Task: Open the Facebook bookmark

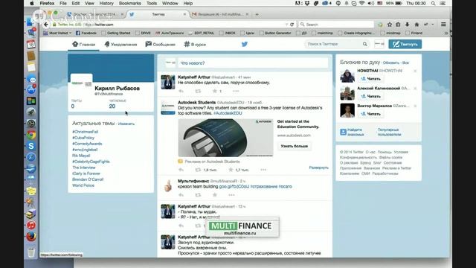Action: click(x=86, y=33)
